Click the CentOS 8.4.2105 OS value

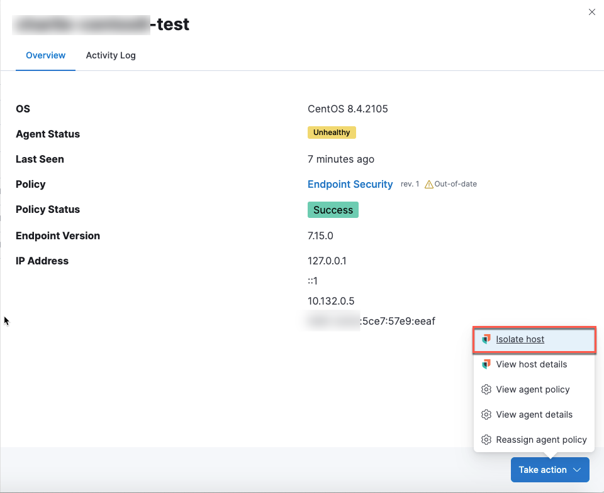347,109
